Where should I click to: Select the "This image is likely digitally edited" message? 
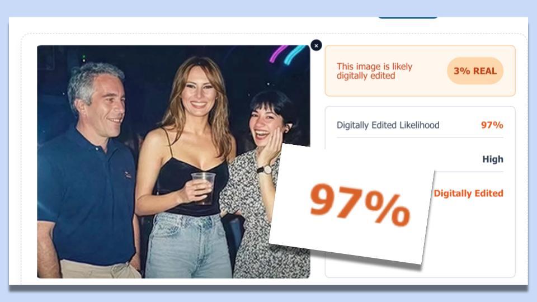374,71
